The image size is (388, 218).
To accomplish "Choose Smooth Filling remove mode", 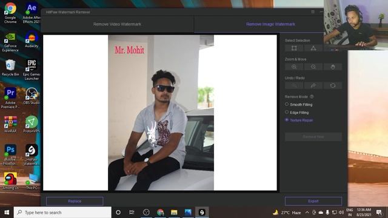I will click(x=299, y=105).
